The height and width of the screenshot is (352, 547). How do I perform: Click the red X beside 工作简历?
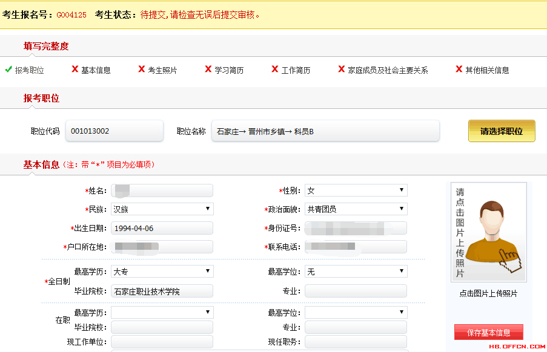tap(275, 69)
